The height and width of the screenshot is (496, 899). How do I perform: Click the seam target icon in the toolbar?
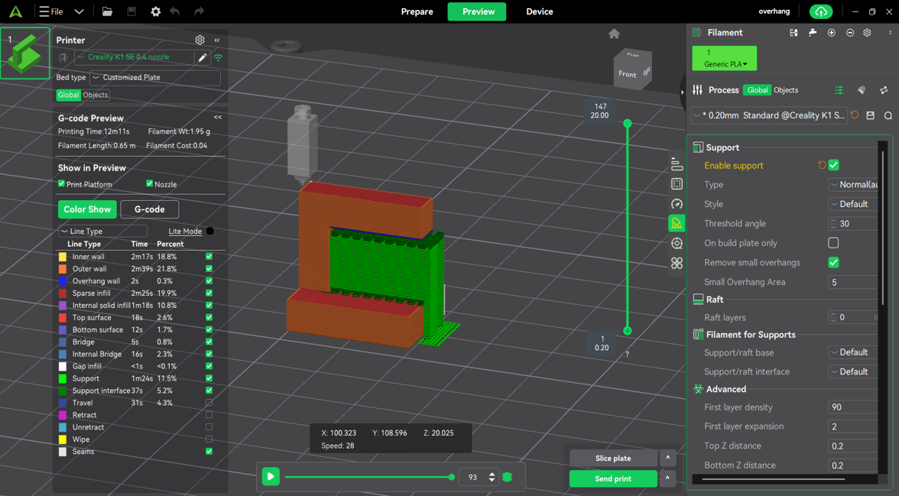click(x=677, y=243)
